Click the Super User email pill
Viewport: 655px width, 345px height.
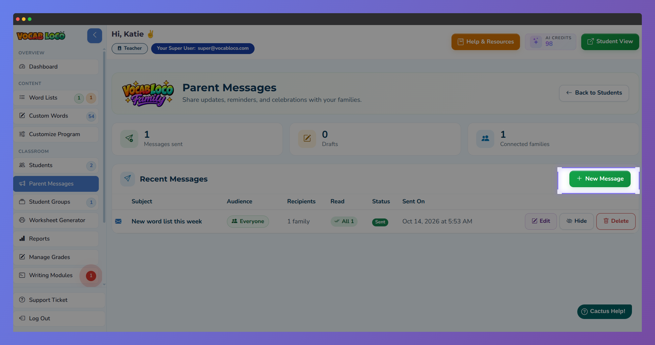[203, 48]
